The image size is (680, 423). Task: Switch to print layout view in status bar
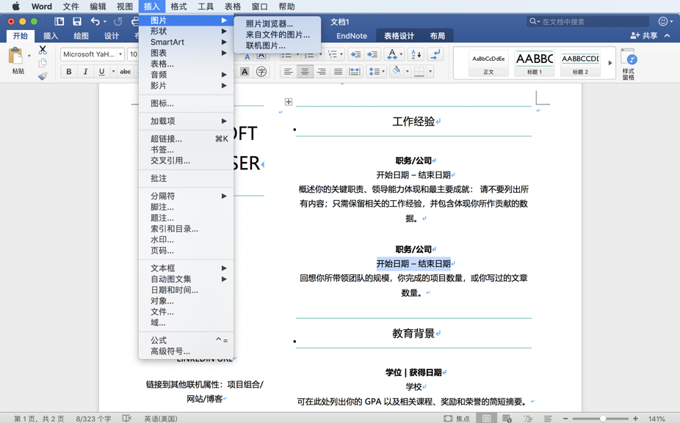coord(487,419)
